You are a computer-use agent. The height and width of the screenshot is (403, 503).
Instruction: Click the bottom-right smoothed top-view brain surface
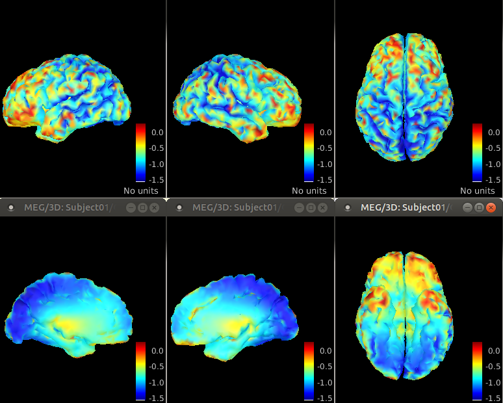(x=404, y=316)
